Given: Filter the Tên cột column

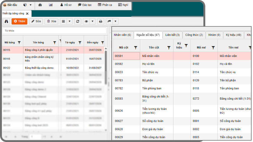Looking at the screenshot, I should (x=169, y=48).
